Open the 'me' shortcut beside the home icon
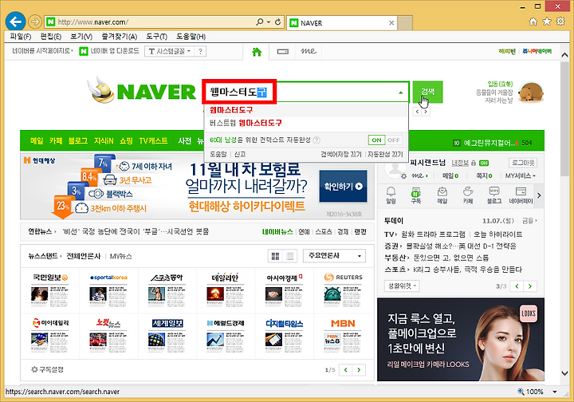 point(309,51)
